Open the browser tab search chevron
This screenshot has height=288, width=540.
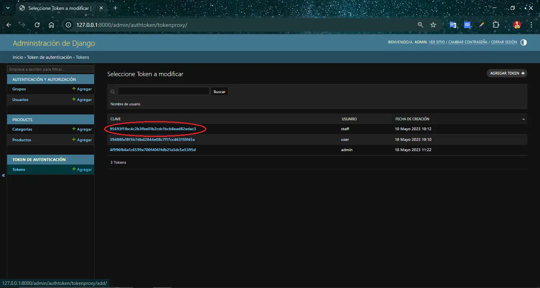8,7
